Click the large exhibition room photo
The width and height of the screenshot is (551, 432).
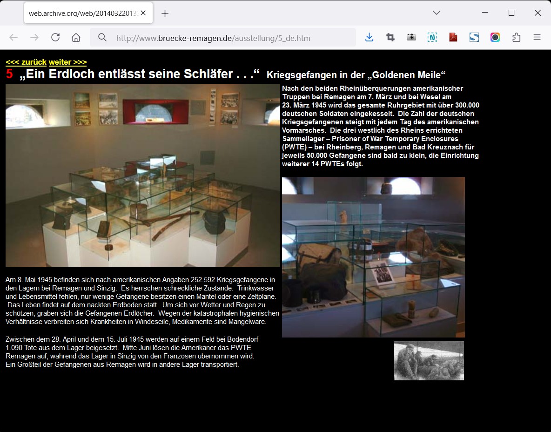point(142,175)
